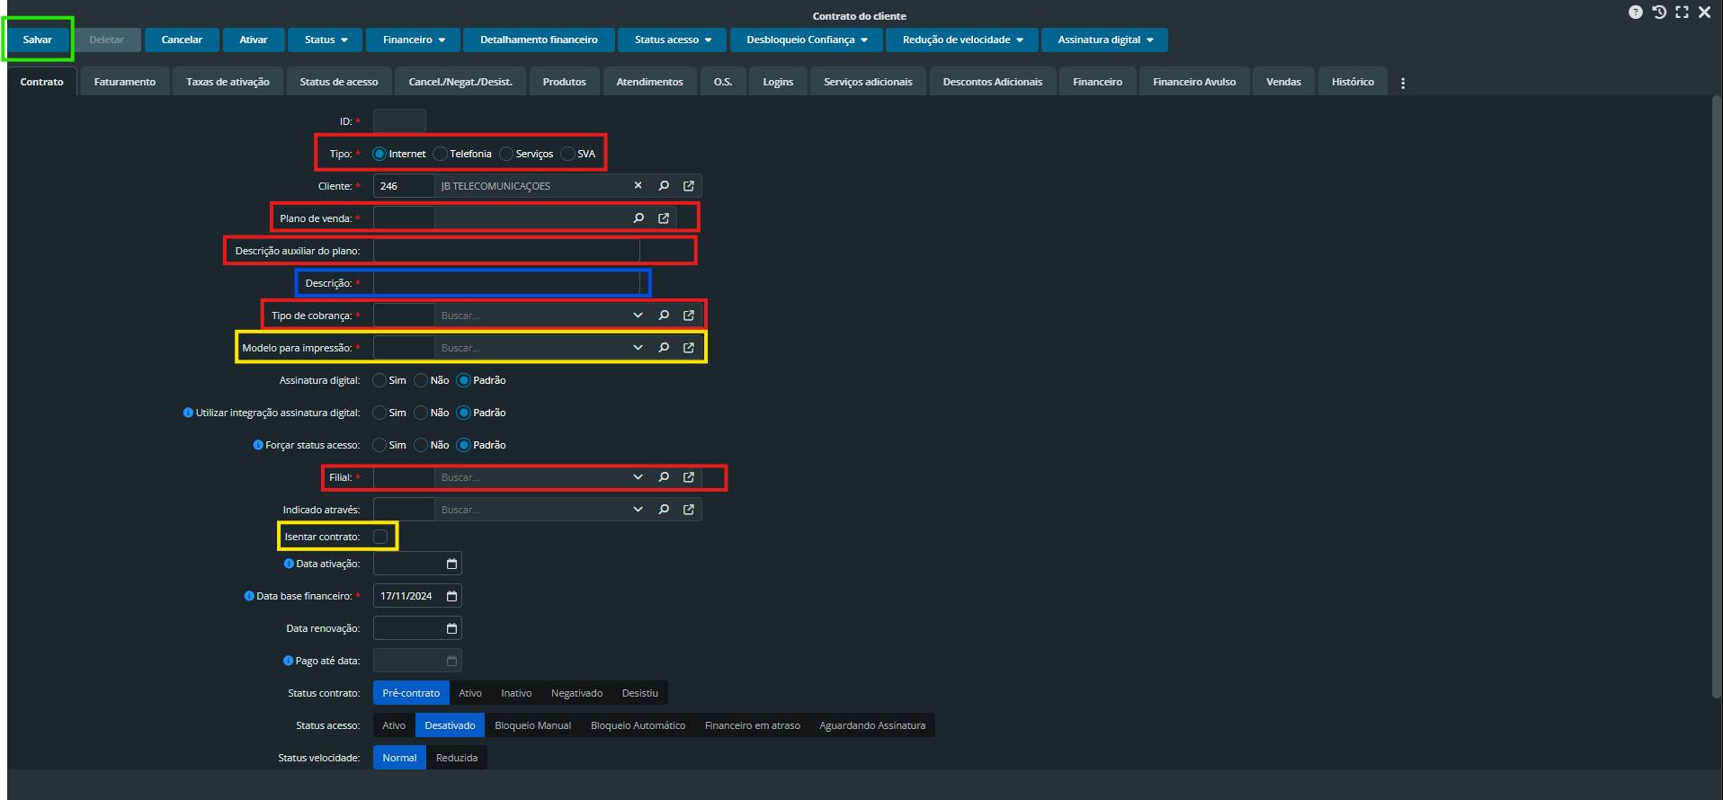The width and height of the screenshot is (1723, 800).
Task: Expand the Modelo para impressão dropdown
Action: point(638,348)
